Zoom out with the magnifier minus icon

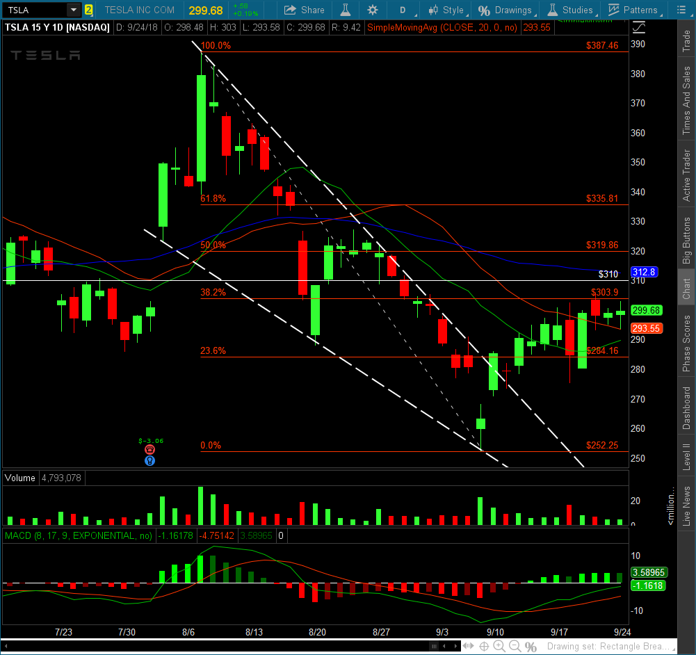[x=515, y=647]
